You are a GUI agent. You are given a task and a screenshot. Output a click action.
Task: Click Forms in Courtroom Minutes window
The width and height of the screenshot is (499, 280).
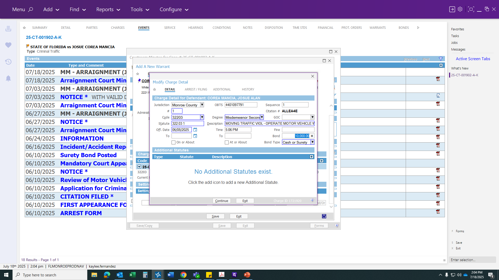click(x=319, y=226)
